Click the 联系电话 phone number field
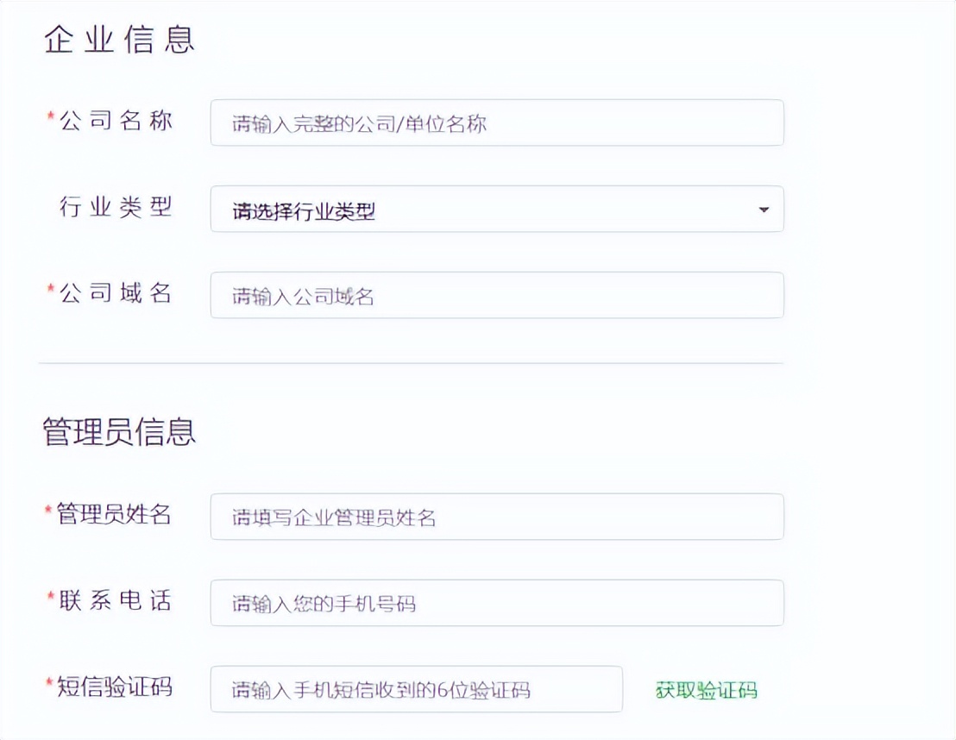Screen dimensions: 956x740 496,603
